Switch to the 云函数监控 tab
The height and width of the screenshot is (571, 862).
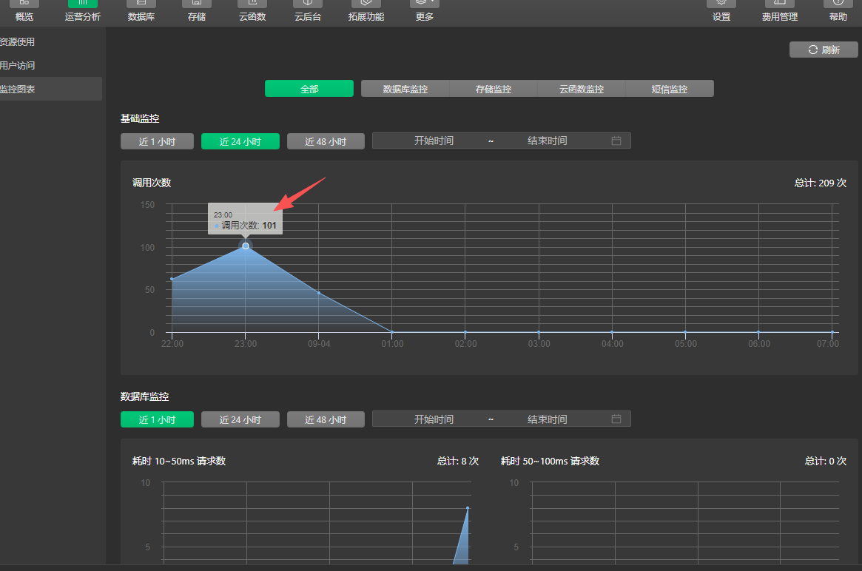pos(581,89)
